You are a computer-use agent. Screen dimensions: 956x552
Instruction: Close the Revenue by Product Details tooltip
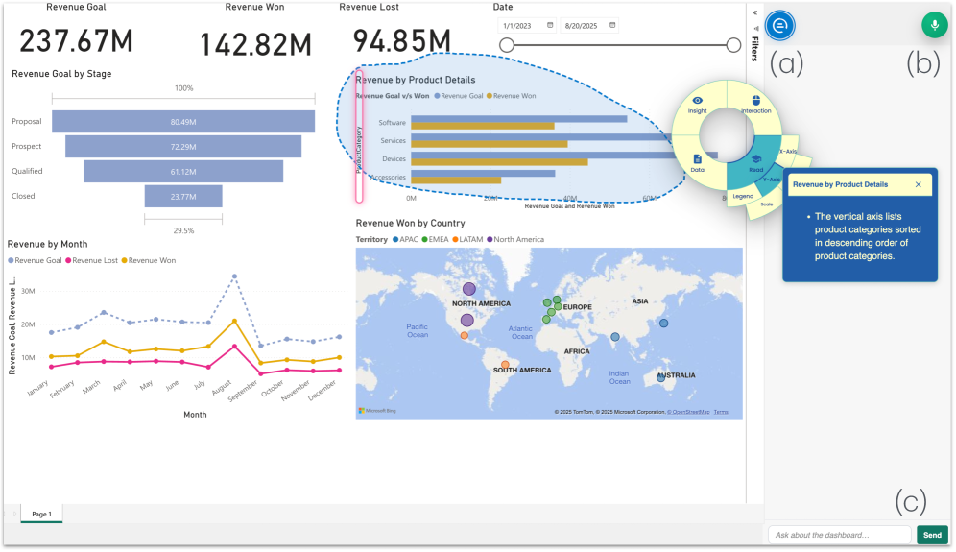tap(918, 184)
